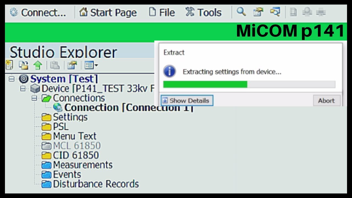The image size is (352, 198).
Task: Click the open folder icon in Studio Explorer toolbar
Action: [x=24, y=65]
